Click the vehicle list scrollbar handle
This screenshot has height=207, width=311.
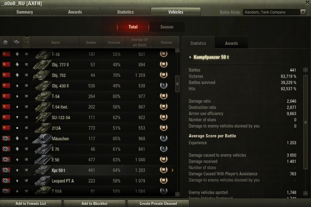click(x=177, y=84)
